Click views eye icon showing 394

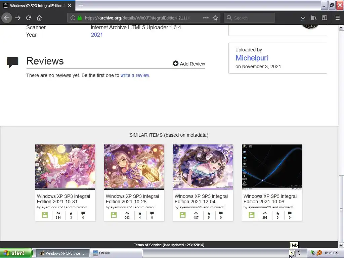pyautogui.click(x=58, y=213)
